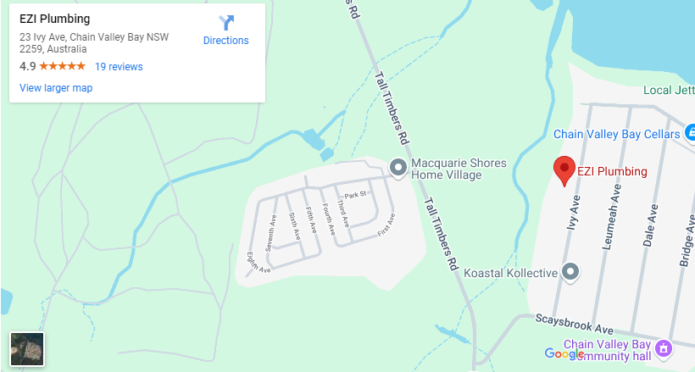Click the EZI Plumbing title in info card
Screen dimensions: 695x372
(x=54, y=19)
